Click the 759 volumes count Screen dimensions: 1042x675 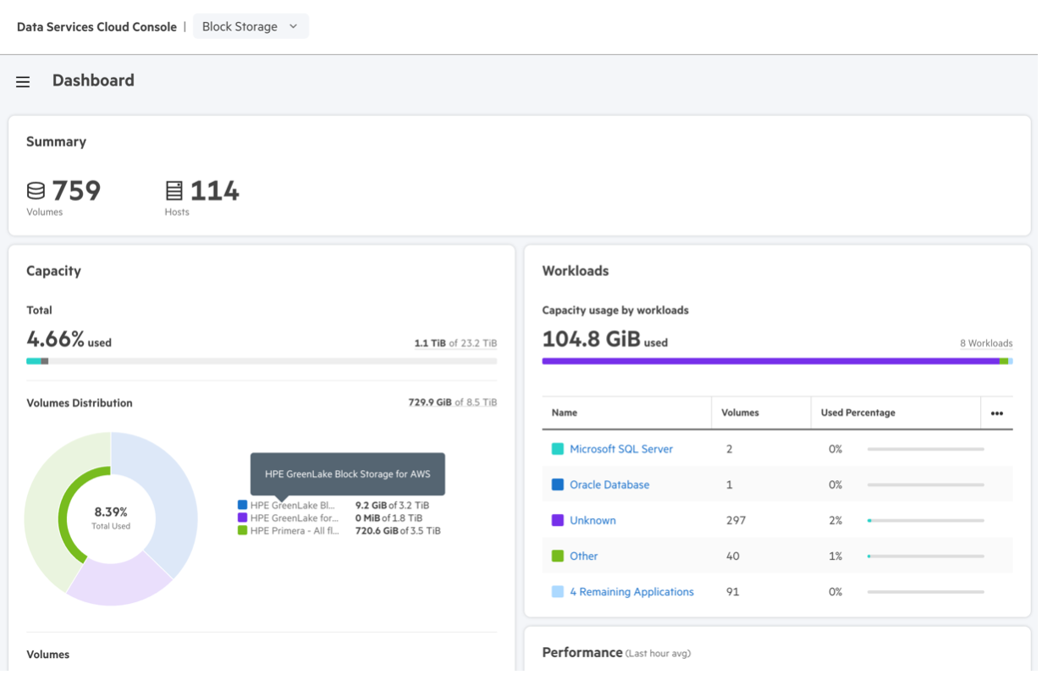click(76, 191)
